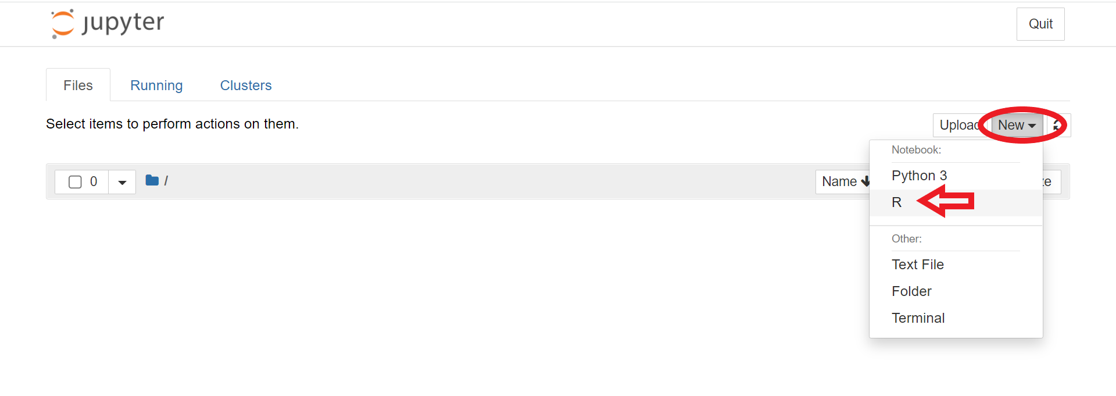1116x396 pixels.
Task: Choose Text File from the New menu
Action: 918,265
